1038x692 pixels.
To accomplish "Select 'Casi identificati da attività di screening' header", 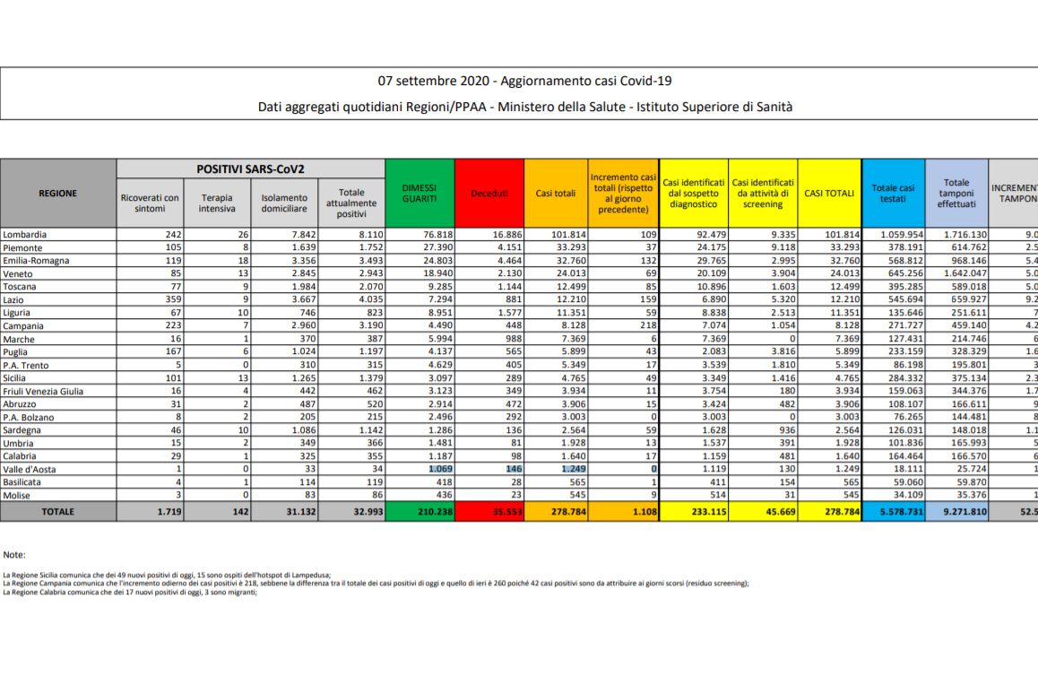I will click(x=763, y=193).
